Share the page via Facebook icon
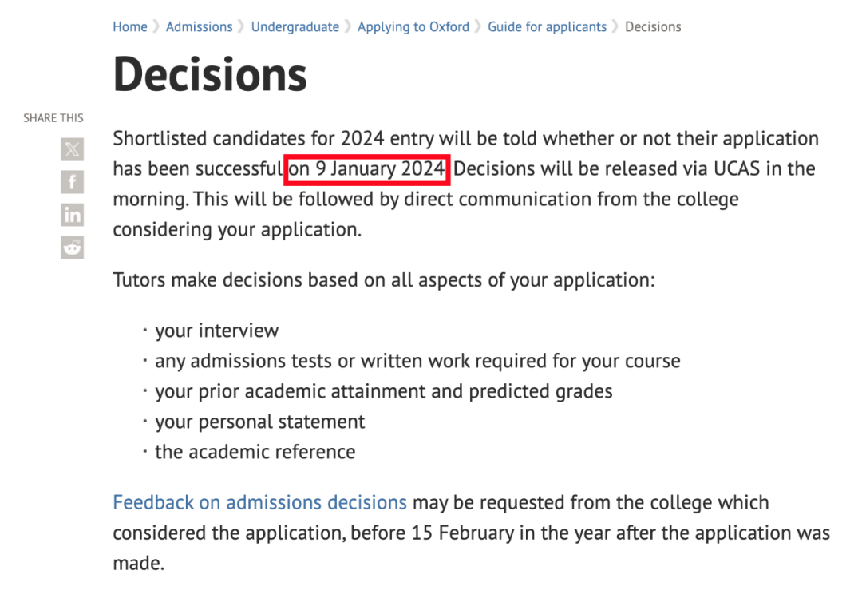The width and height of the screenshot is (862, 590). click(72, 182)
